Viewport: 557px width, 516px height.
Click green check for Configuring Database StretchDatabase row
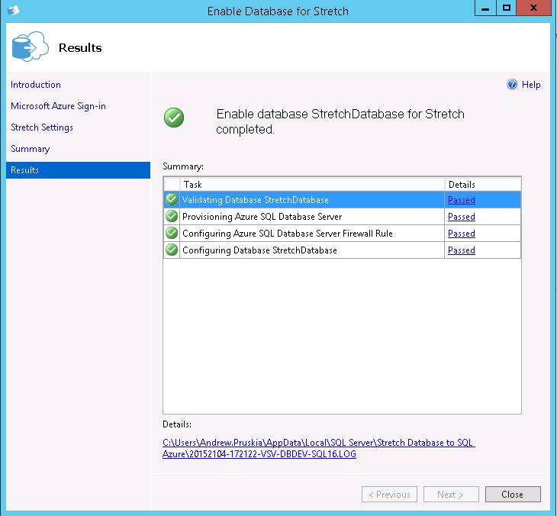coord(172,250)
